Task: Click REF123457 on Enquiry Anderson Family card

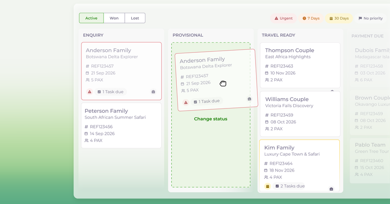Action: click(102, 66)
